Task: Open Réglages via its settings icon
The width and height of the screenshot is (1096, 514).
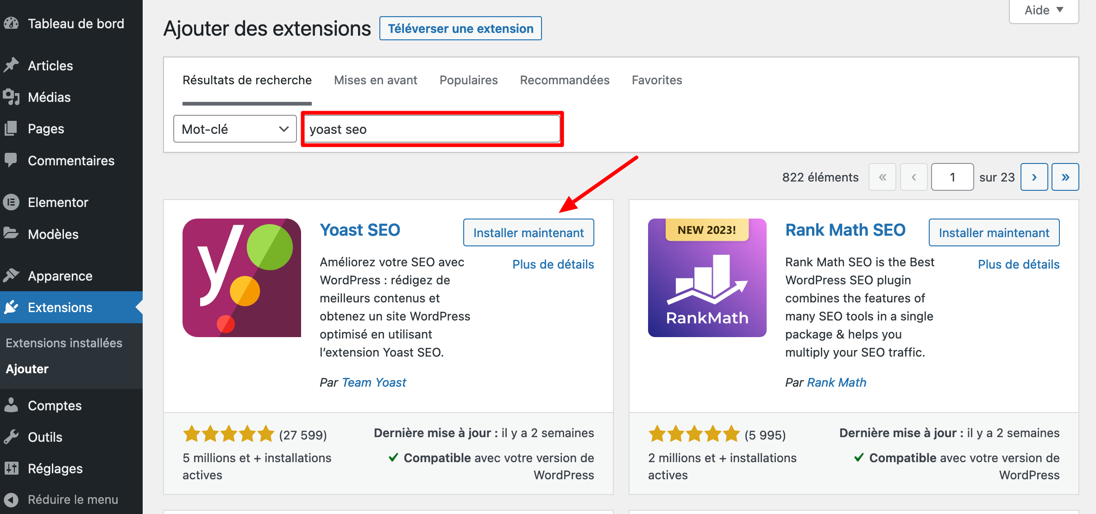Action: click(x=12, y=468)
